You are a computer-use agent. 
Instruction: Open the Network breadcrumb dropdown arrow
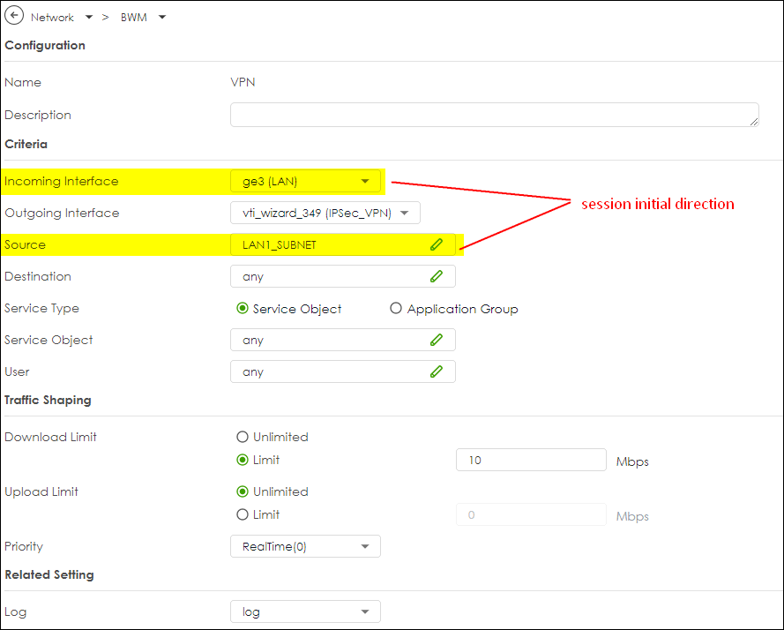89,17
